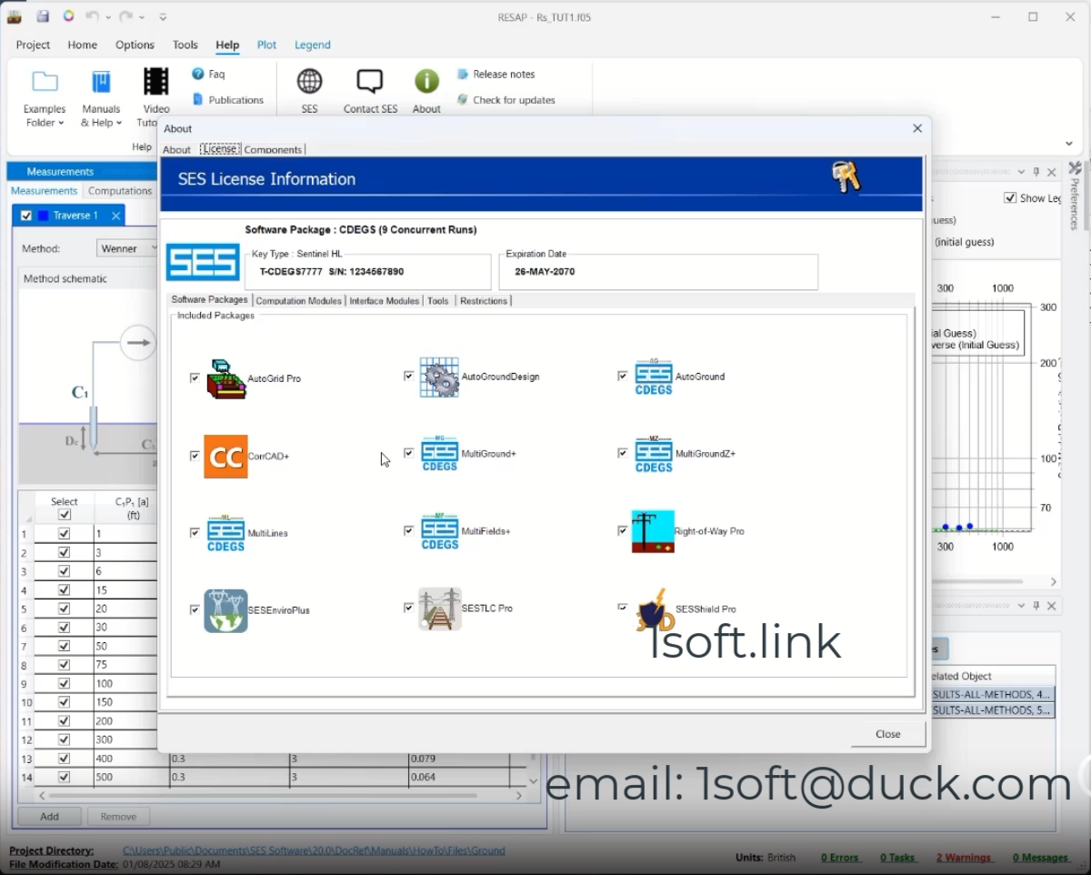1091x875 pixels.
Task: Open the upper right panel options dropdown
Action: (x=1021, y=172)
